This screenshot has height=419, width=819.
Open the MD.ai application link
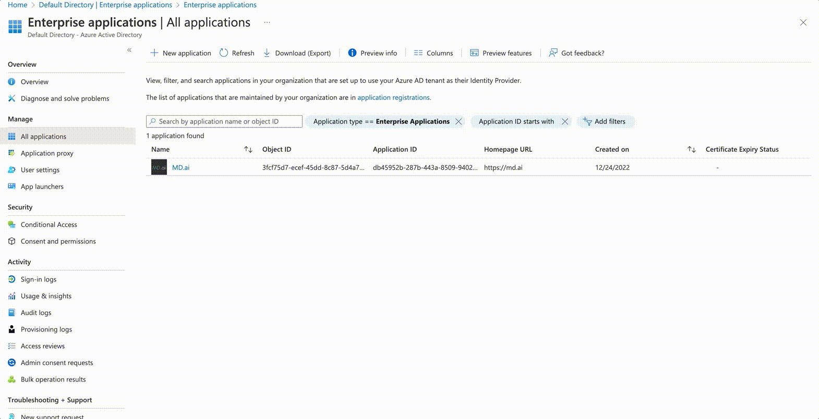tap(181, 168)
